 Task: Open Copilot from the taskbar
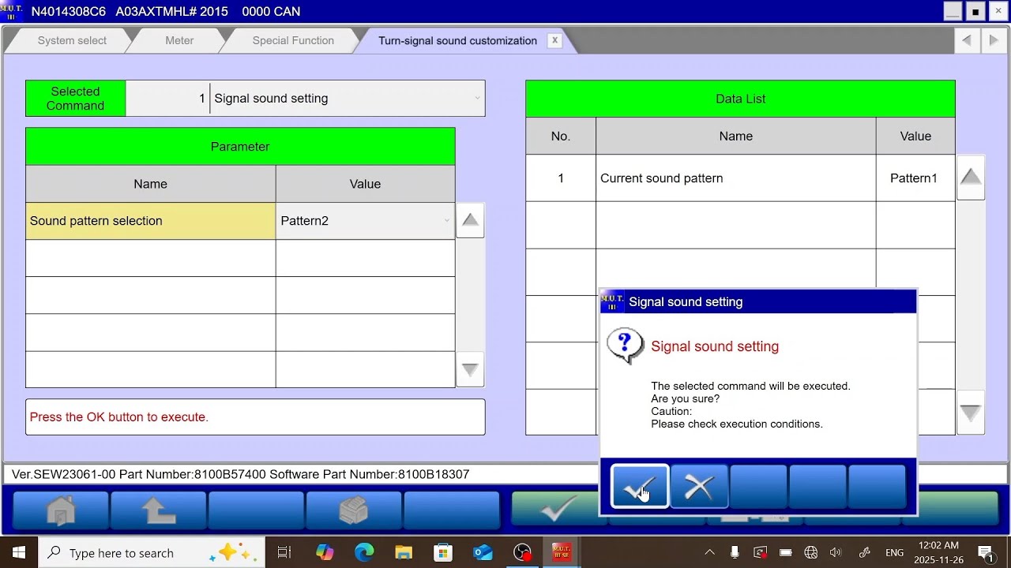[325, 552]
